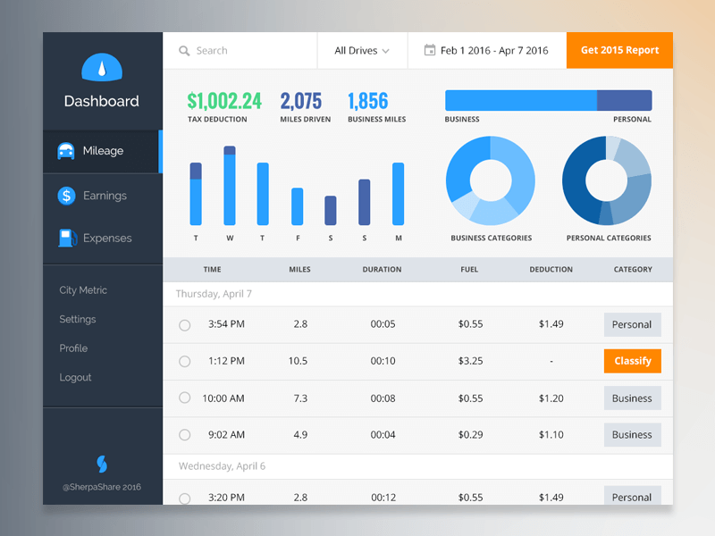Click the Personal tag for 3:20 PM drive
Viewport: 715px width, 536px height.
click(x=633, y=496)
